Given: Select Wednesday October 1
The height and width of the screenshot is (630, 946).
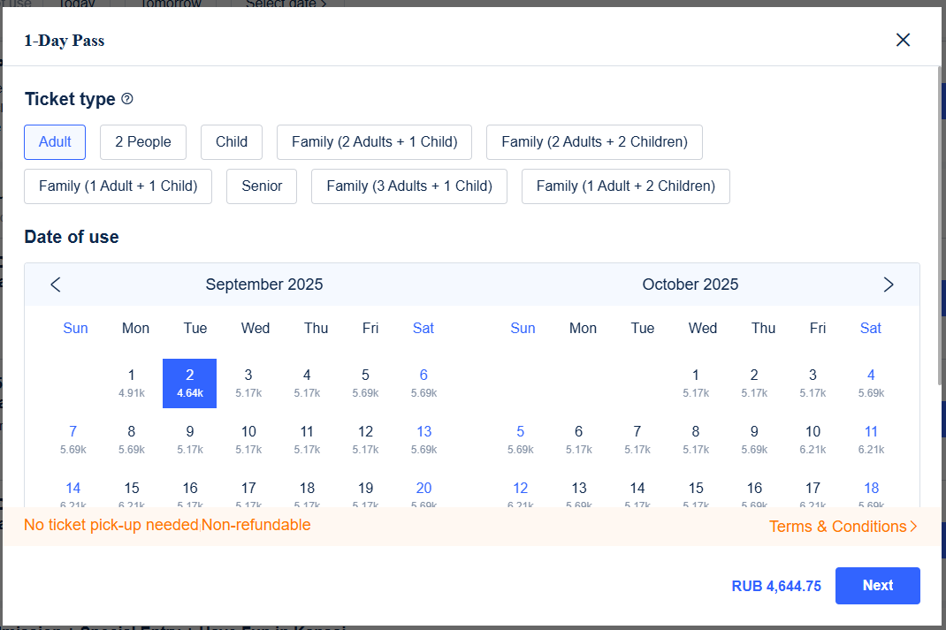Looking at the screenshot, I should click(x=696, y=383).
